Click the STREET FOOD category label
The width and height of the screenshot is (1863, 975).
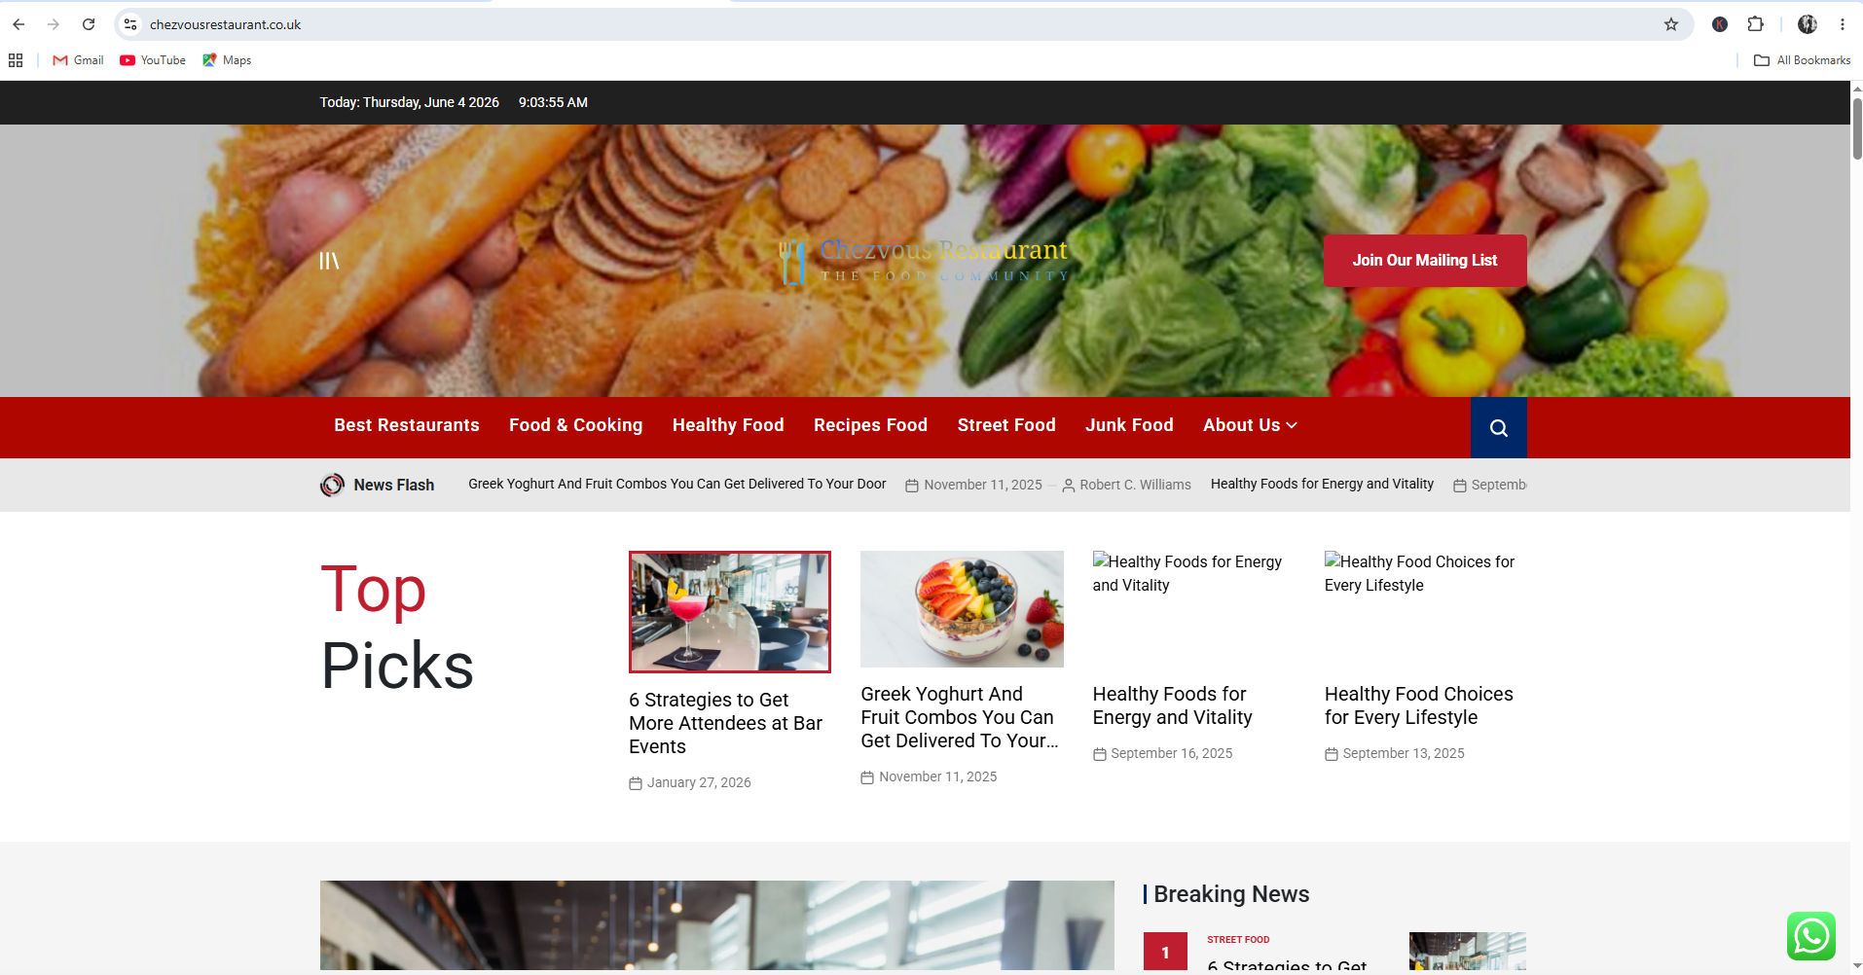pyautogui.click(x=1238, y=940)
